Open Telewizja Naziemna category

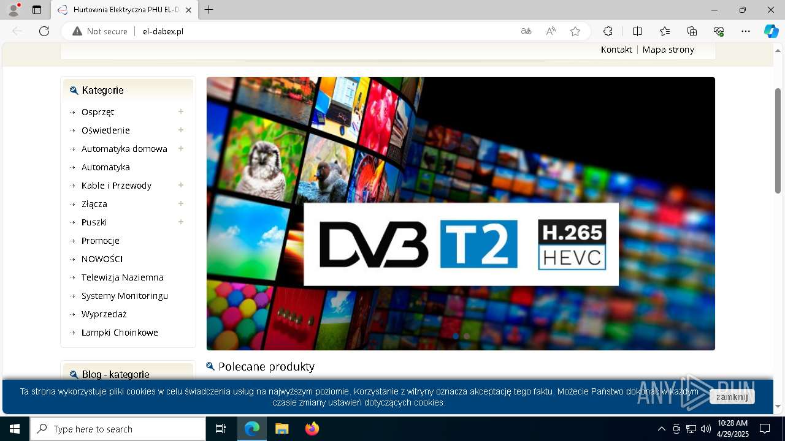[123, 277]
